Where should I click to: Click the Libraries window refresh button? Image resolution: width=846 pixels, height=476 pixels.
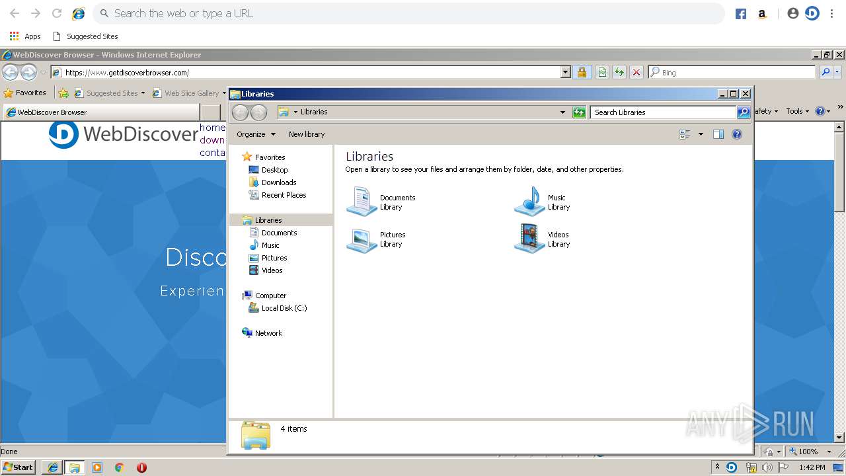579,112
